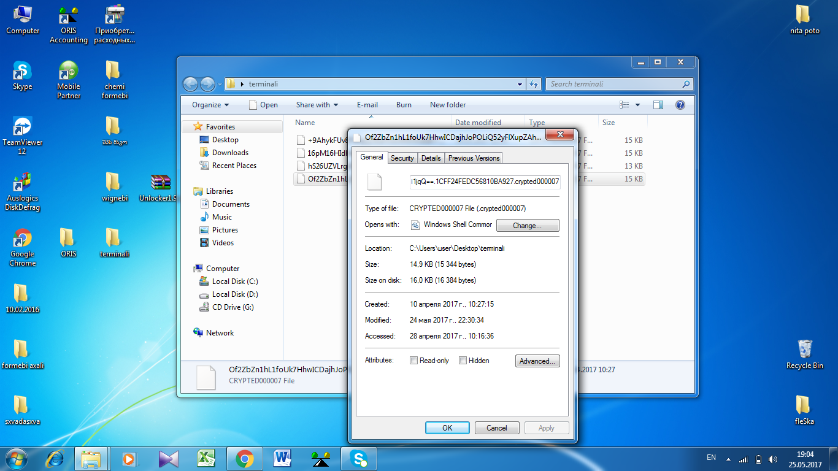Open Auslogics DiskDefrag desktop icon
Viewport: 838px width, 471px height.
point(22,183)
